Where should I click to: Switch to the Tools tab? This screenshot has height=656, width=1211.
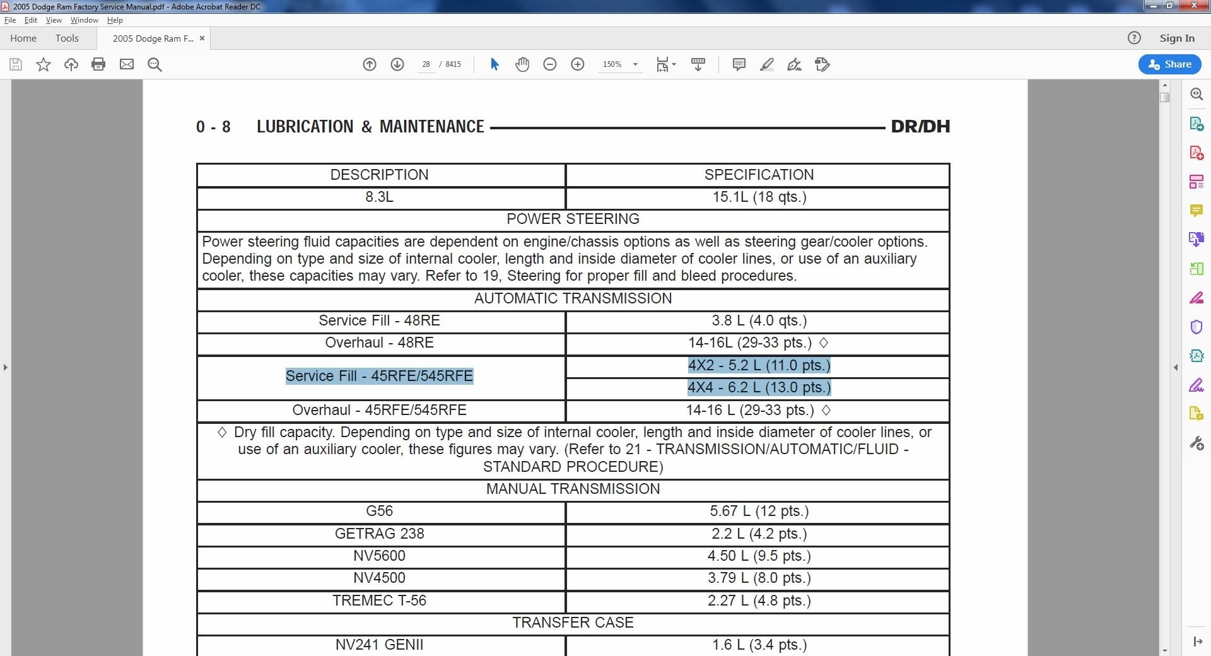pyautogui.click(x=67, y=38)
